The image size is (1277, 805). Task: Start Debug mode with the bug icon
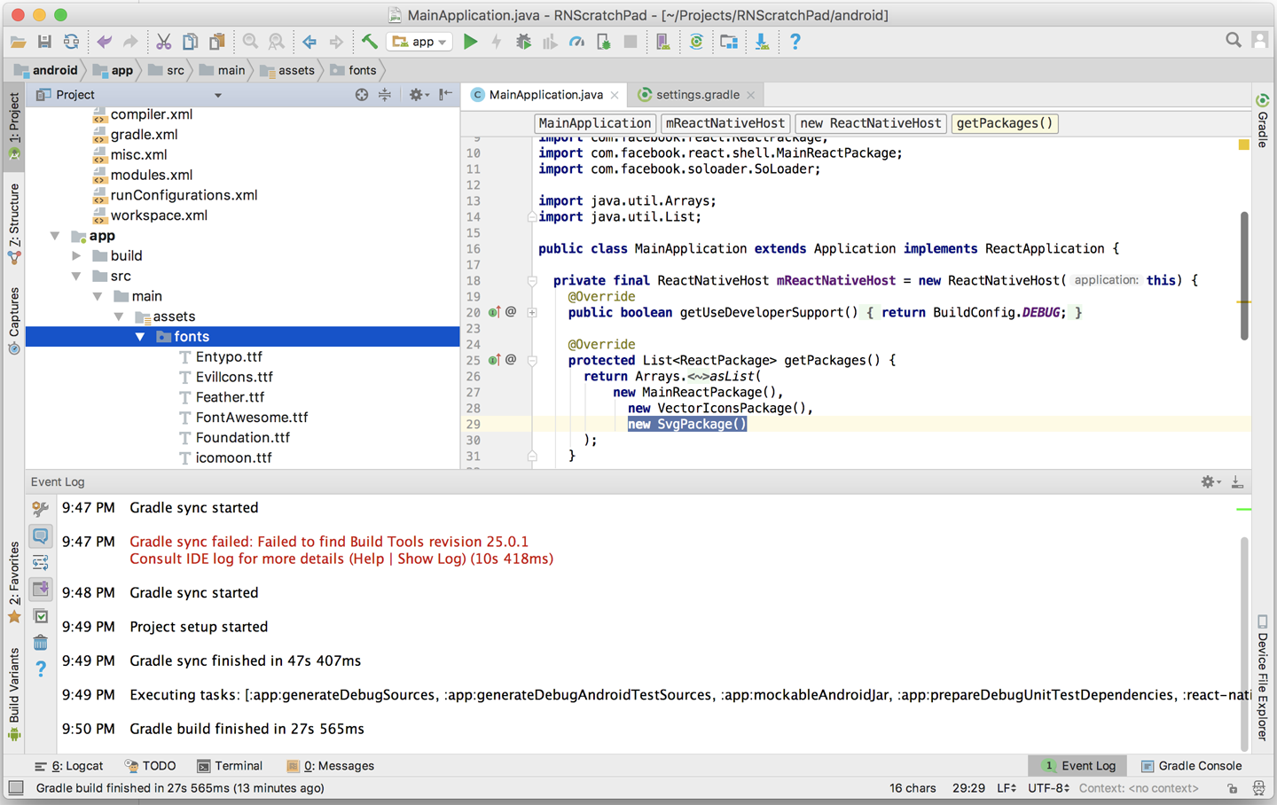click(x=523, y=41)
